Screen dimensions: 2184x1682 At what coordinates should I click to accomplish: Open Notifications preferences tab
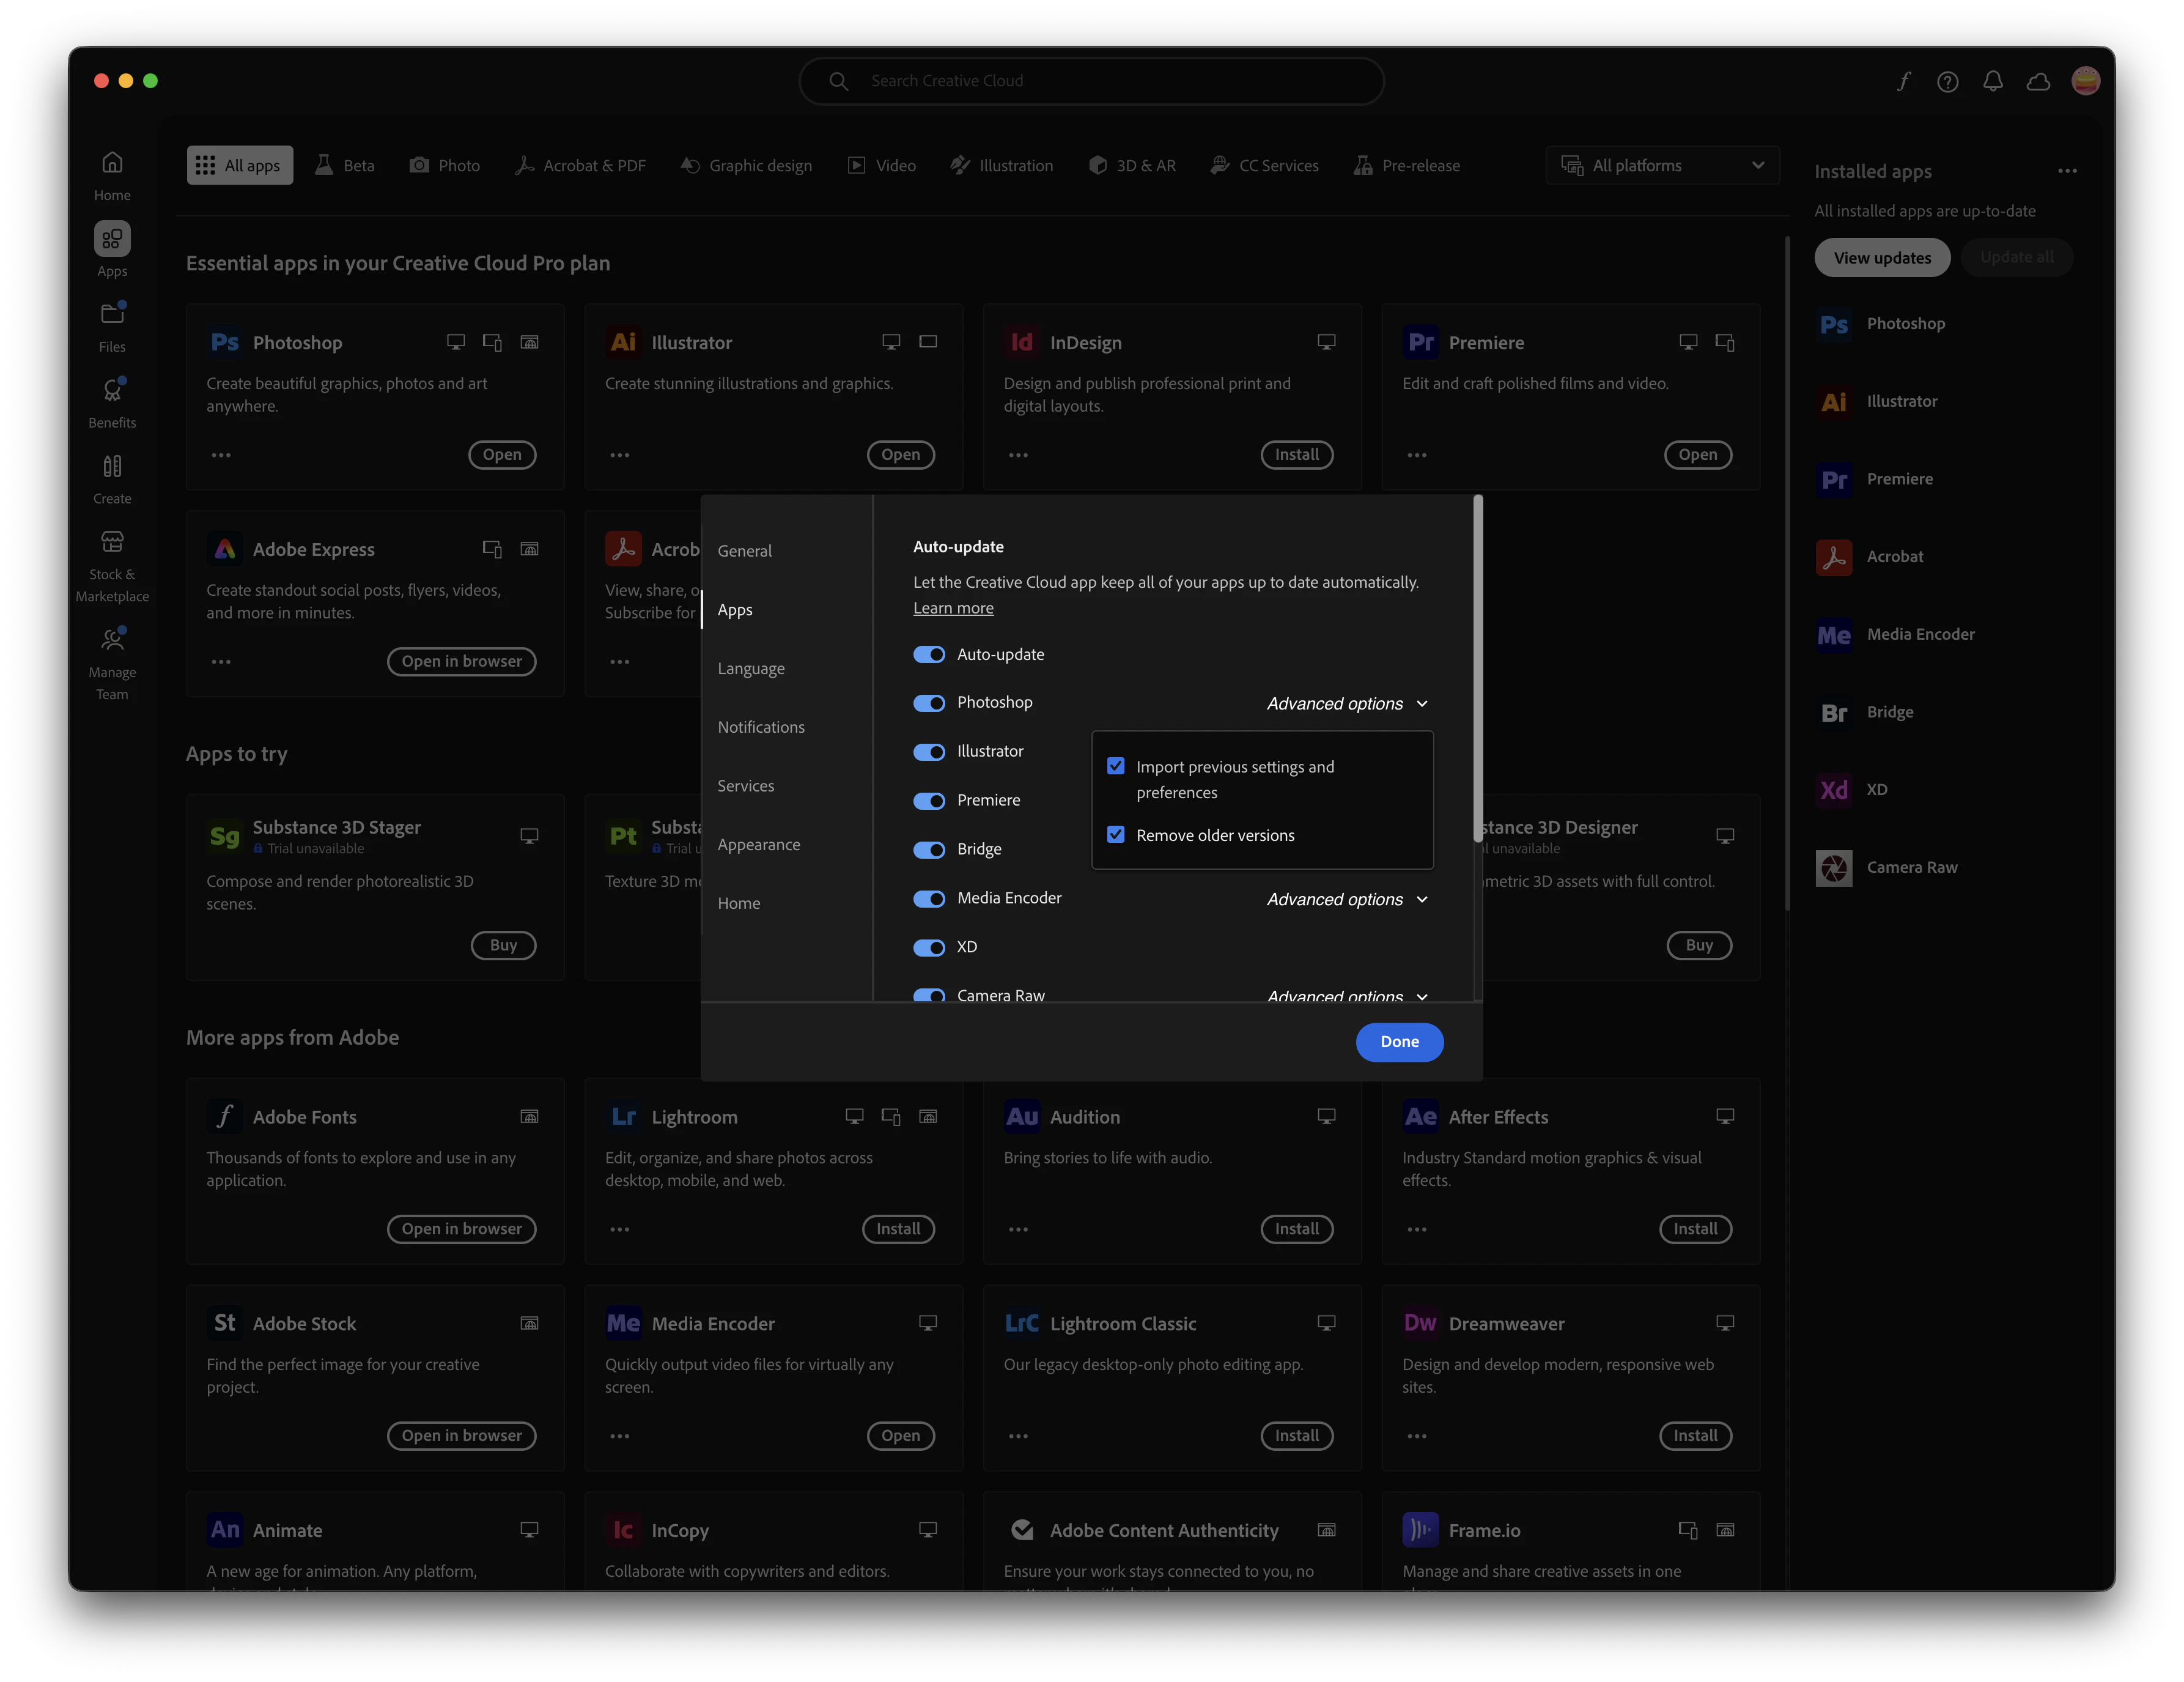click(x=761, y=727)
